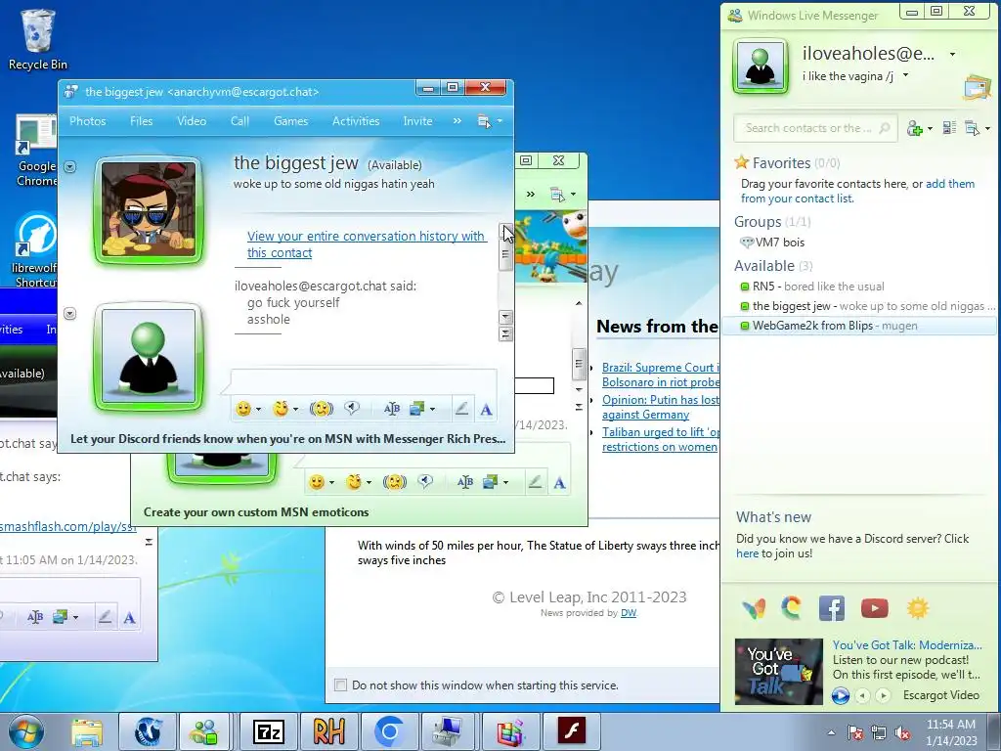Open the full conversation history link
Viewport: 1001px width, 751px height.
367,243
